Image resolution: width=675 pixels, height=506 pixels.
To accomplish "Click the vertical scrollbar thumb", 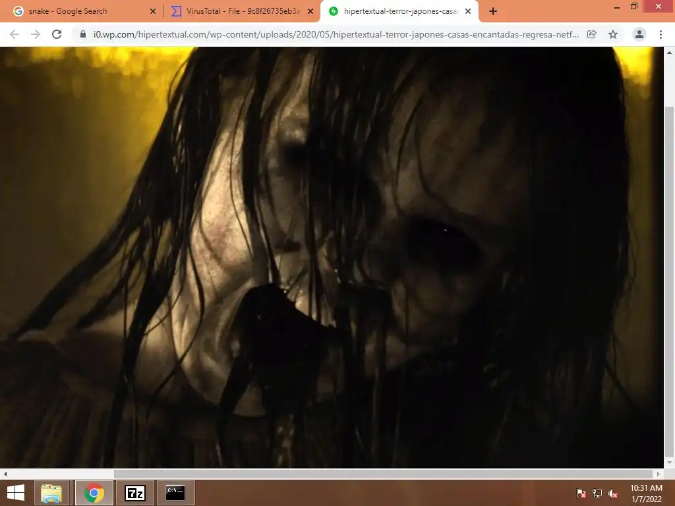I will tap(670, 282).
